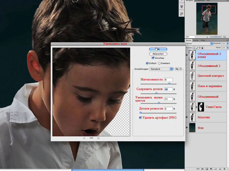Open the Layers panel flyout menu
This screenshot has height=171, width=229.
pyautogui.click(x=227, y=40)
